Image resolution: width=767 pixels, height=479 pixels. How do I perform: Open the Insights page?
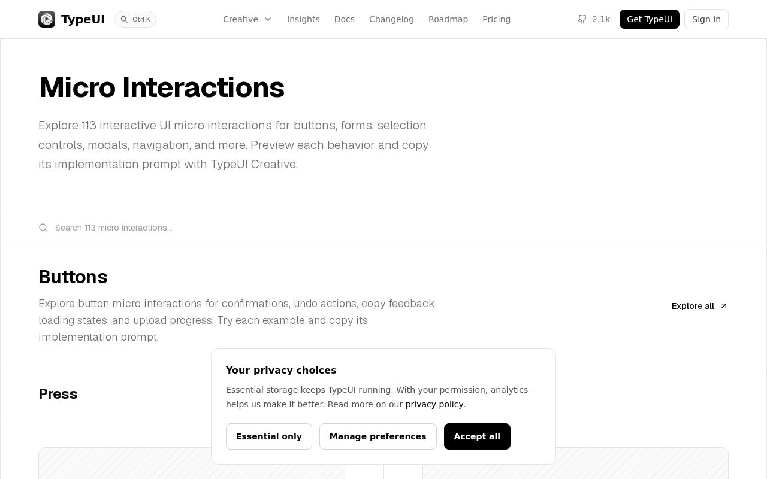pyautogui.click(x=303, y=19)
